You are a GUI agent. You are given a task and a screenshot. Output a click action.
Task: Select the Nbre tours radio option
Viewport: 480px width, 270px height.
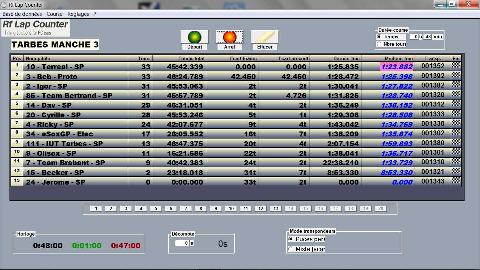click(x=379, y=44)
